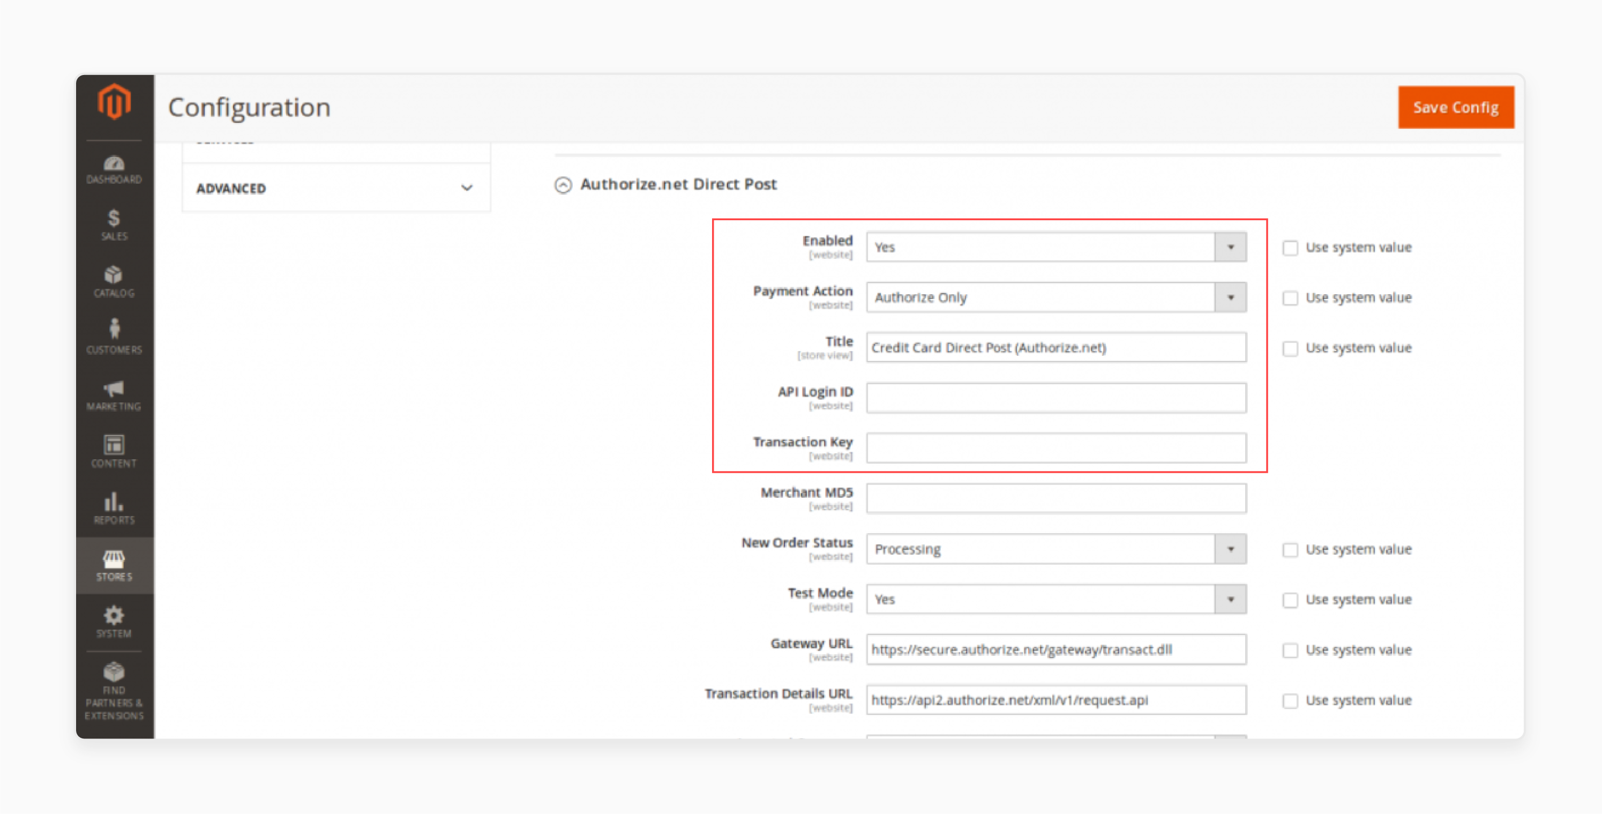Toggle Use system value for Test Mode
The image size is (1602, 814).
pyautogui.click(x=1290, y=601)
